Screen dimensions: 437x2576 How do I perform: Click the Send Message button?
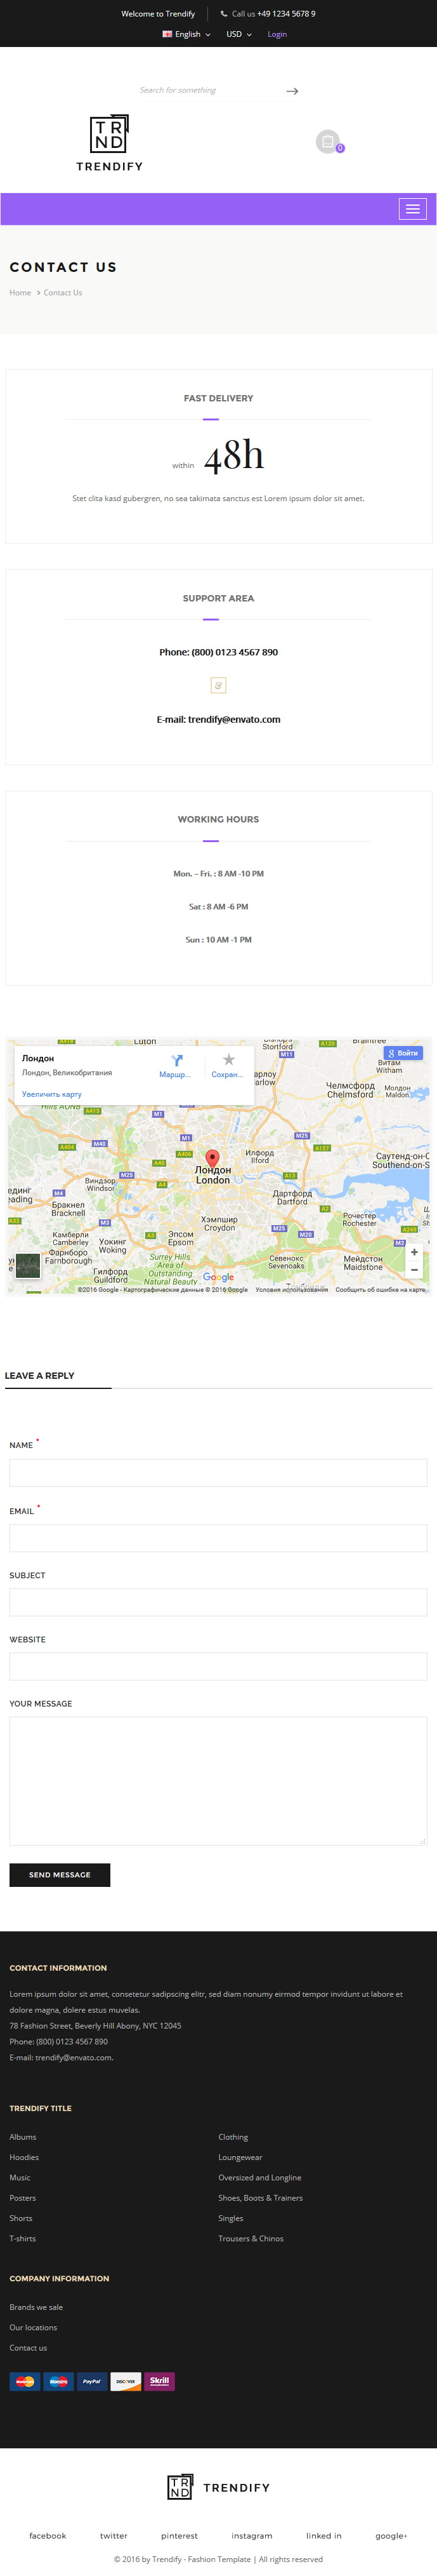tap(60, 1875)
